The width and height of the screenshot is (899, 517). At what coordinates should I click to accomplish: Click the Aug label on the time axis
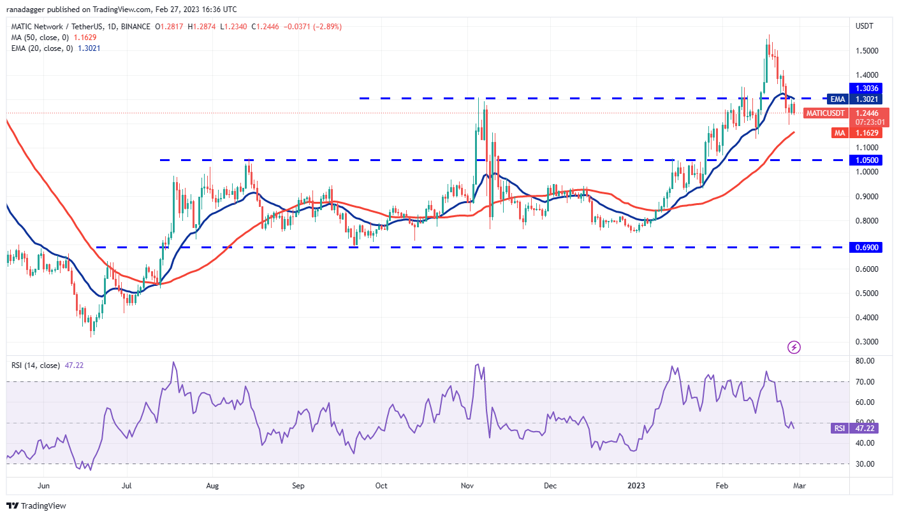[213, 485]
